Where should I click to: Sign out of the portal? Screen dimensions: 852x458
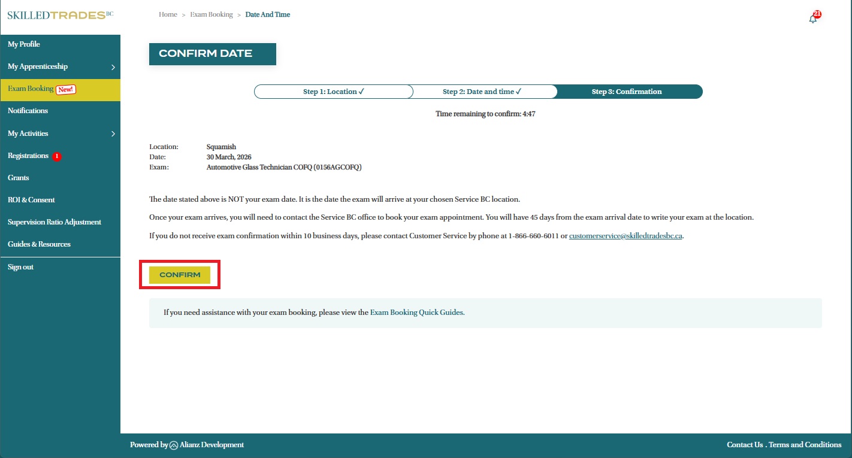20,267
